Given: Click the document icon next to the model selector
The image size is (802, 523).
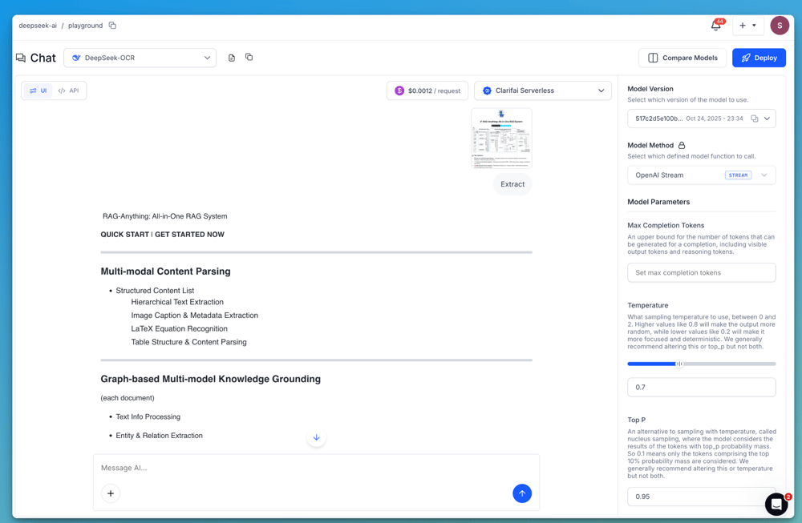Looking at the screenshot, I should coord(232,58).
